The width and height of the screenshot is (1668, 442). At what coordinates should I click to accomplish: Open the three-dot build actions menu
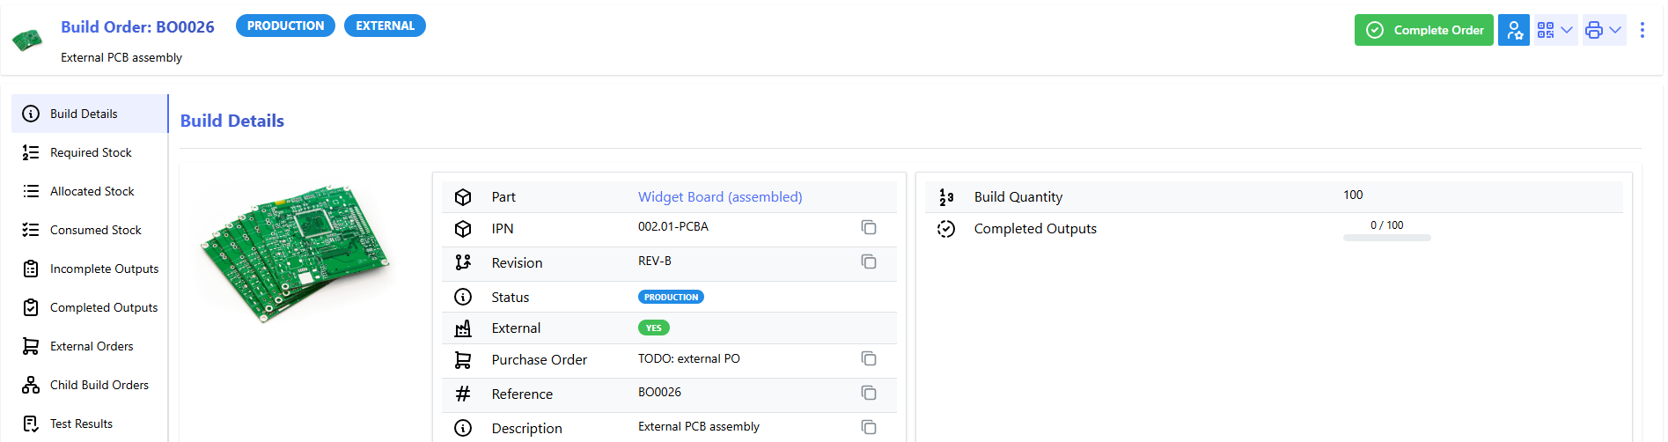1642,30
